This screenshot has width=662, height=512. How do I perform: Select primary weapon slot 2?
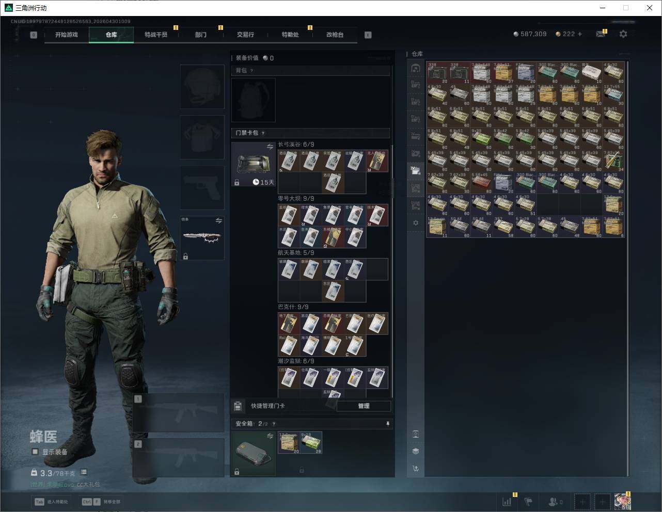point(178,458)
